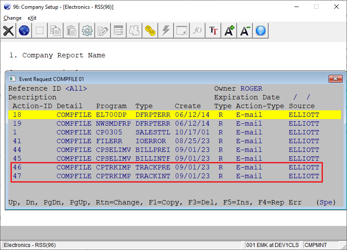
Task: Select Action-ID 45 row BILLINTF
Action: [174, 158]
